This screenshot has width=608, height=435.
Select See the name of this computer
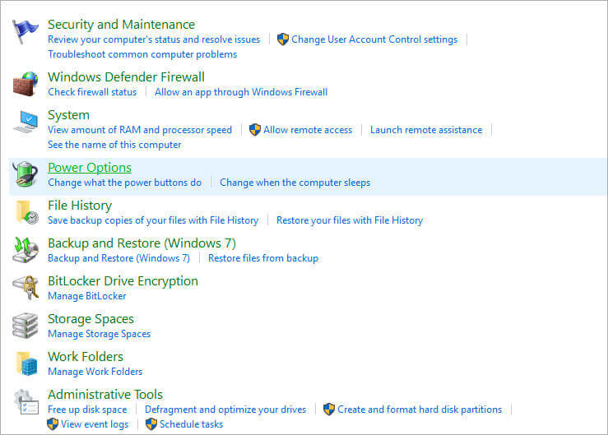(x=114, y=145)
